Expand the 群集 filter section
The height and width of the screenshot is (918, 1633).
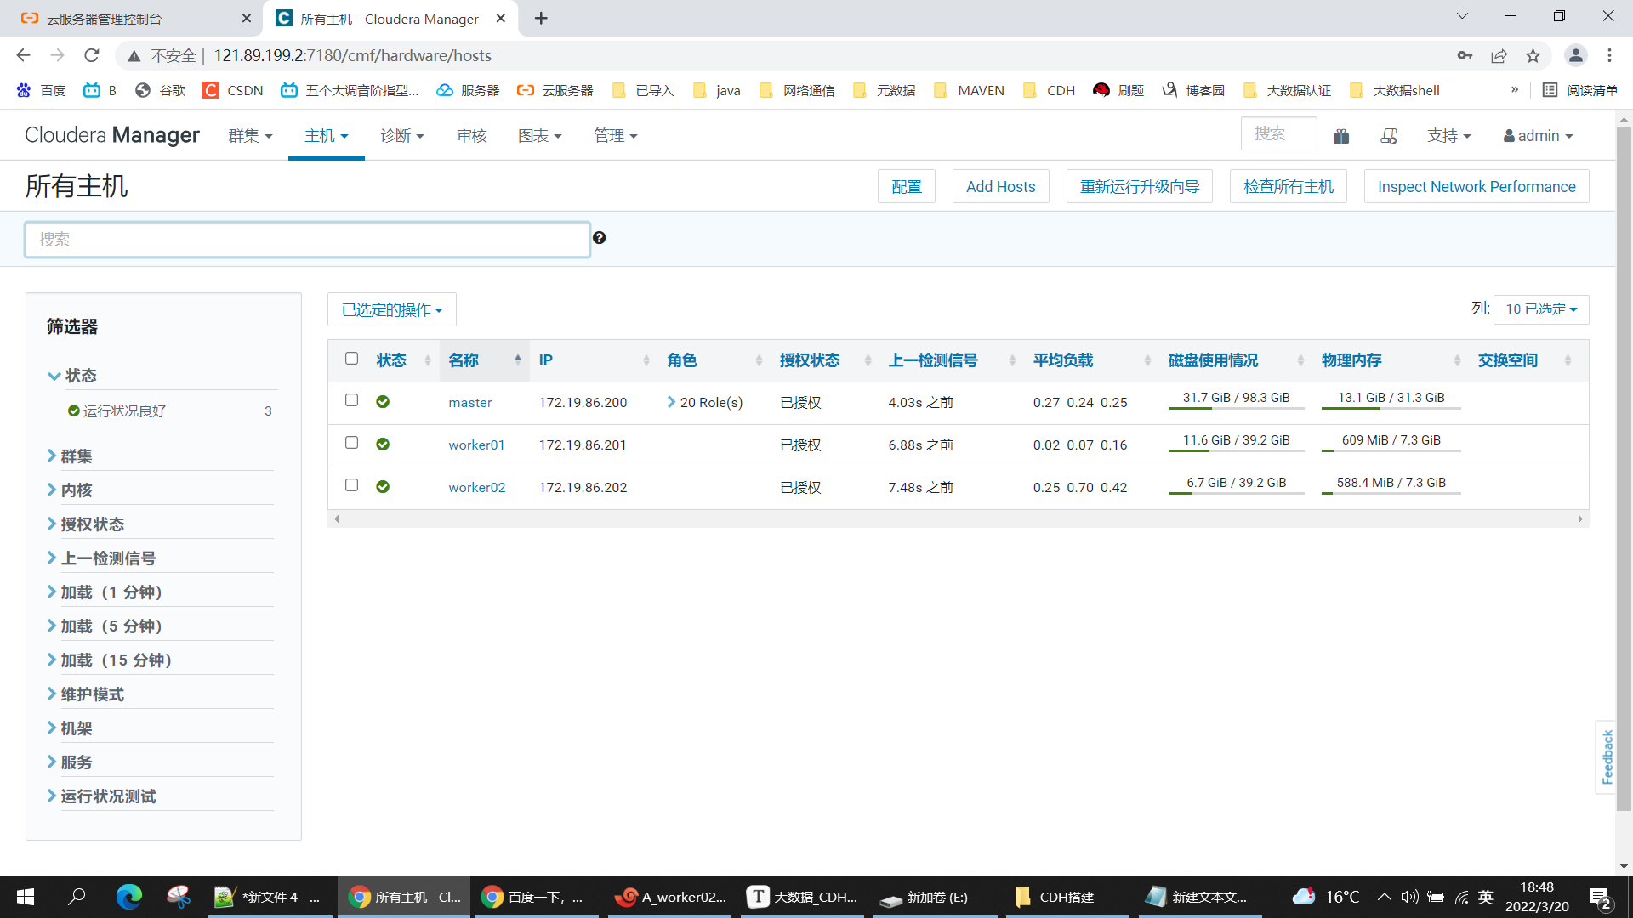[x=75, y=456]
